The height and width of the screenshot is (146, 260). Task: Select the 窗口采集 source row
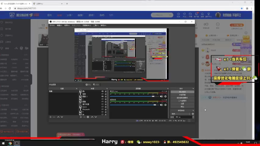(93, 104)
